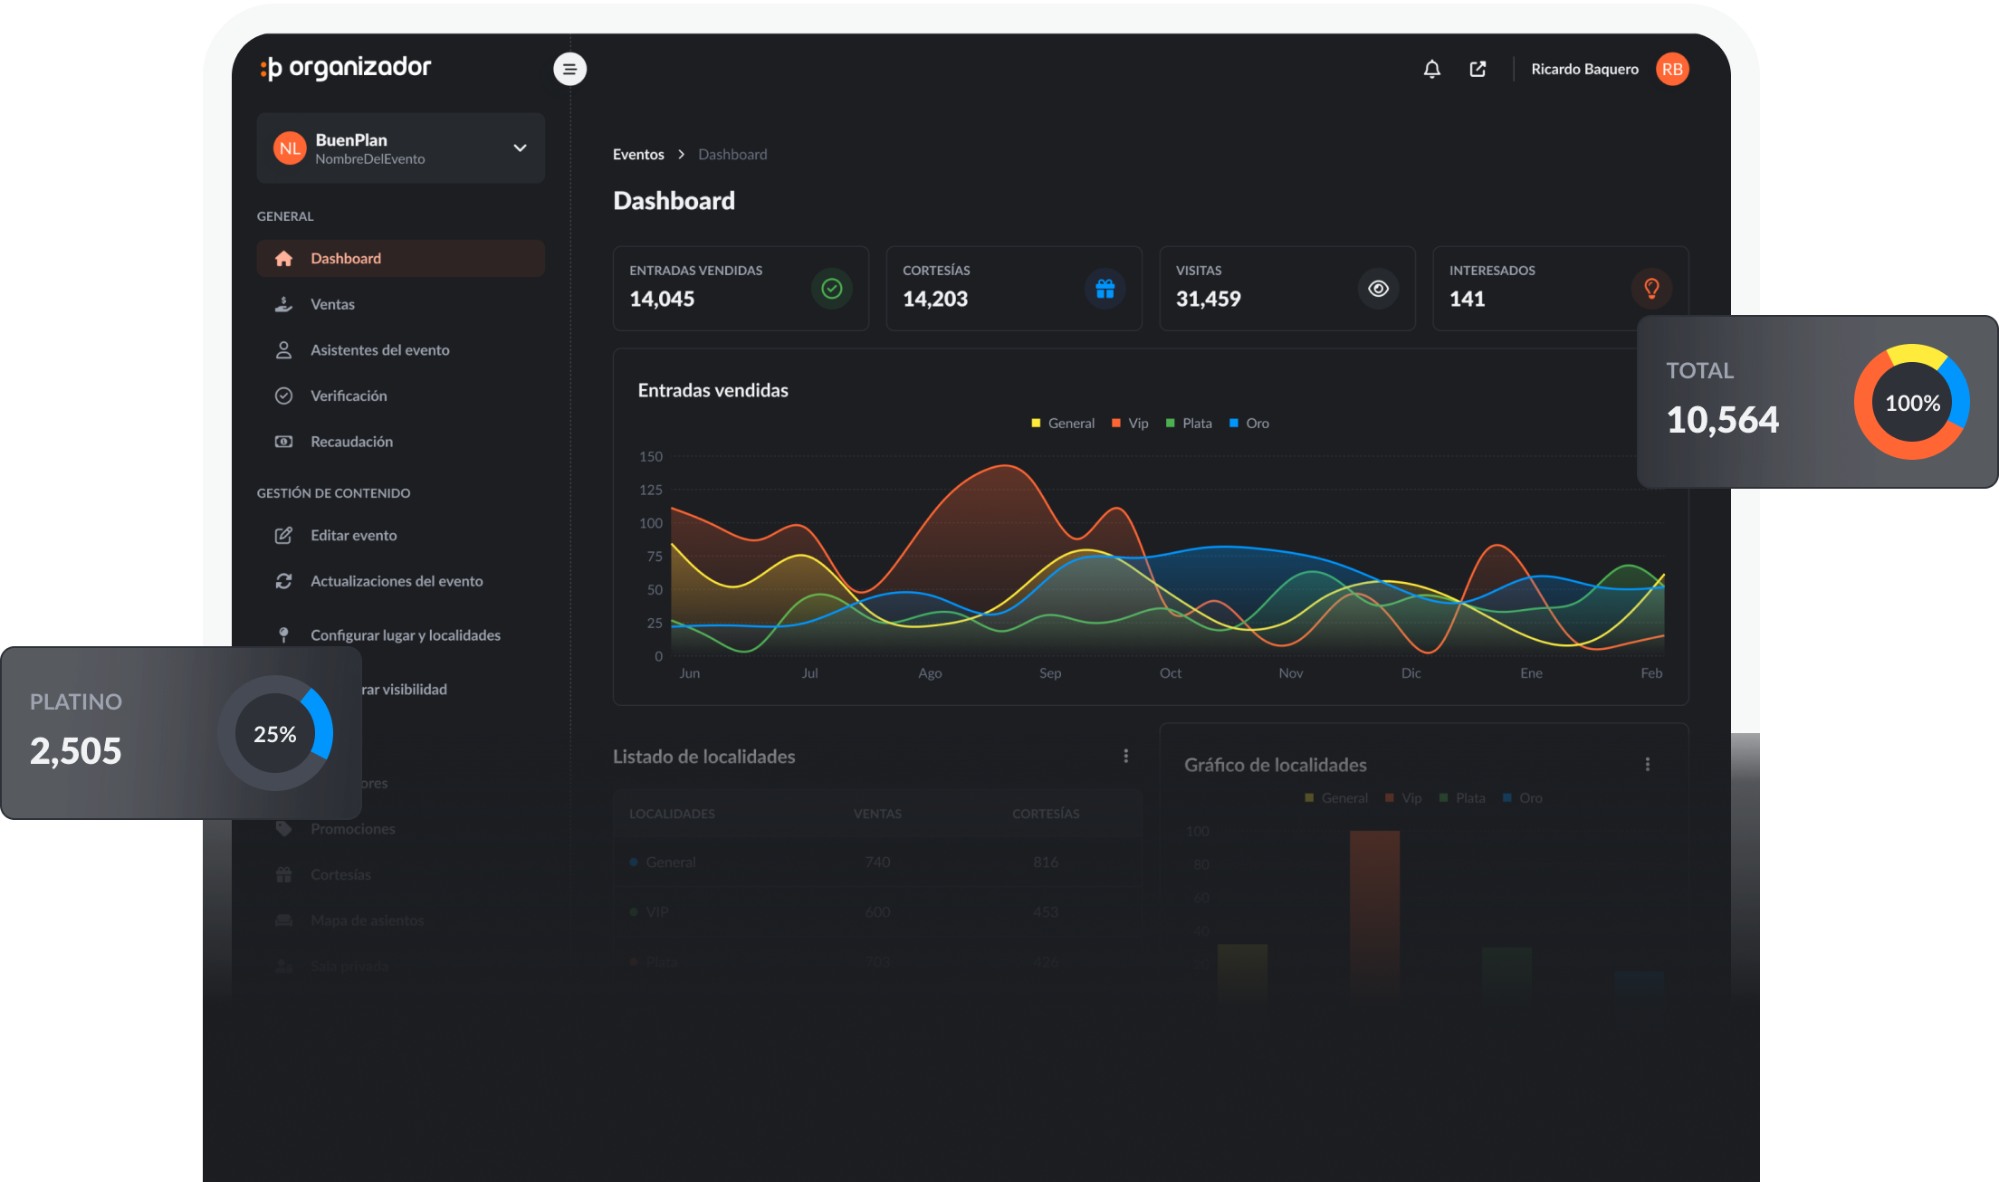Select Actualizaciones del evento refresh icon

click(284, 581)
